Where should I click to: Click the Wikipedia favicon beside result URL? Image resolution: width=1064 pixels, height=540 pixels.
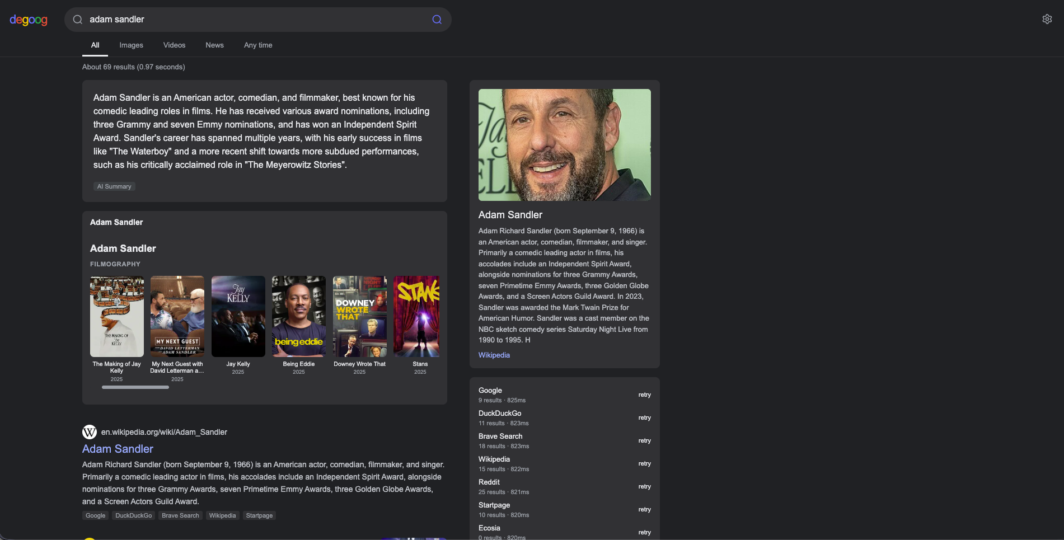coord(90,432)
